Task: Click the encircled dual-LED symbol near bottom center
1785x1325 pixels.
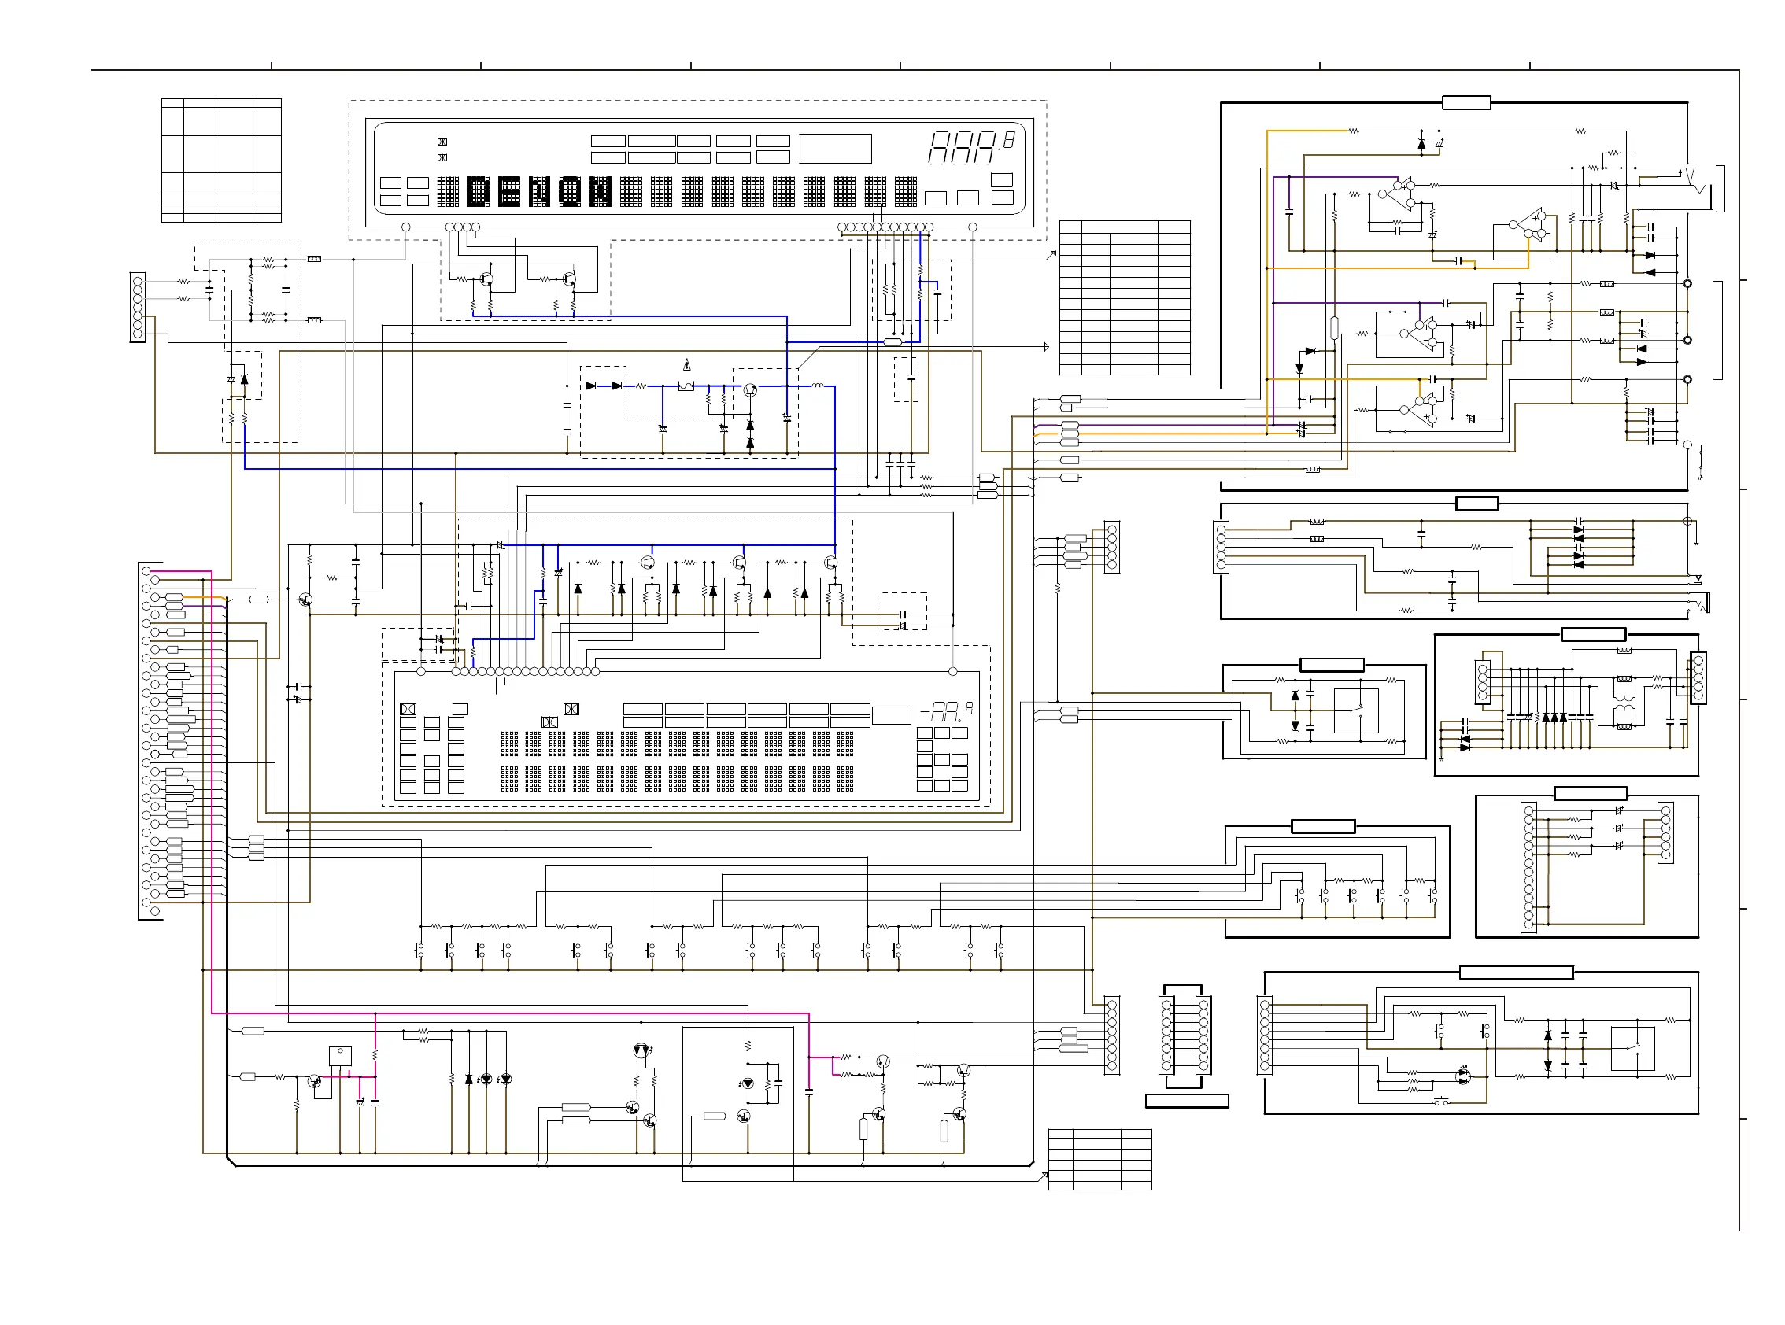Action: [640, 1050]
